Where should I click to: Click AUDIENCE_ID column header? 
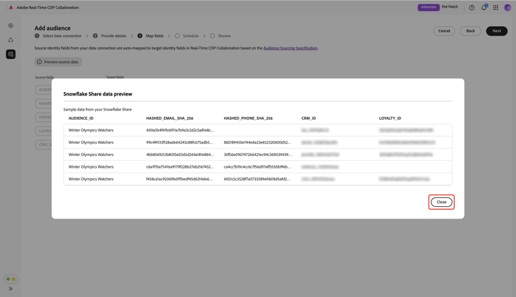click(x=81, y=118)
